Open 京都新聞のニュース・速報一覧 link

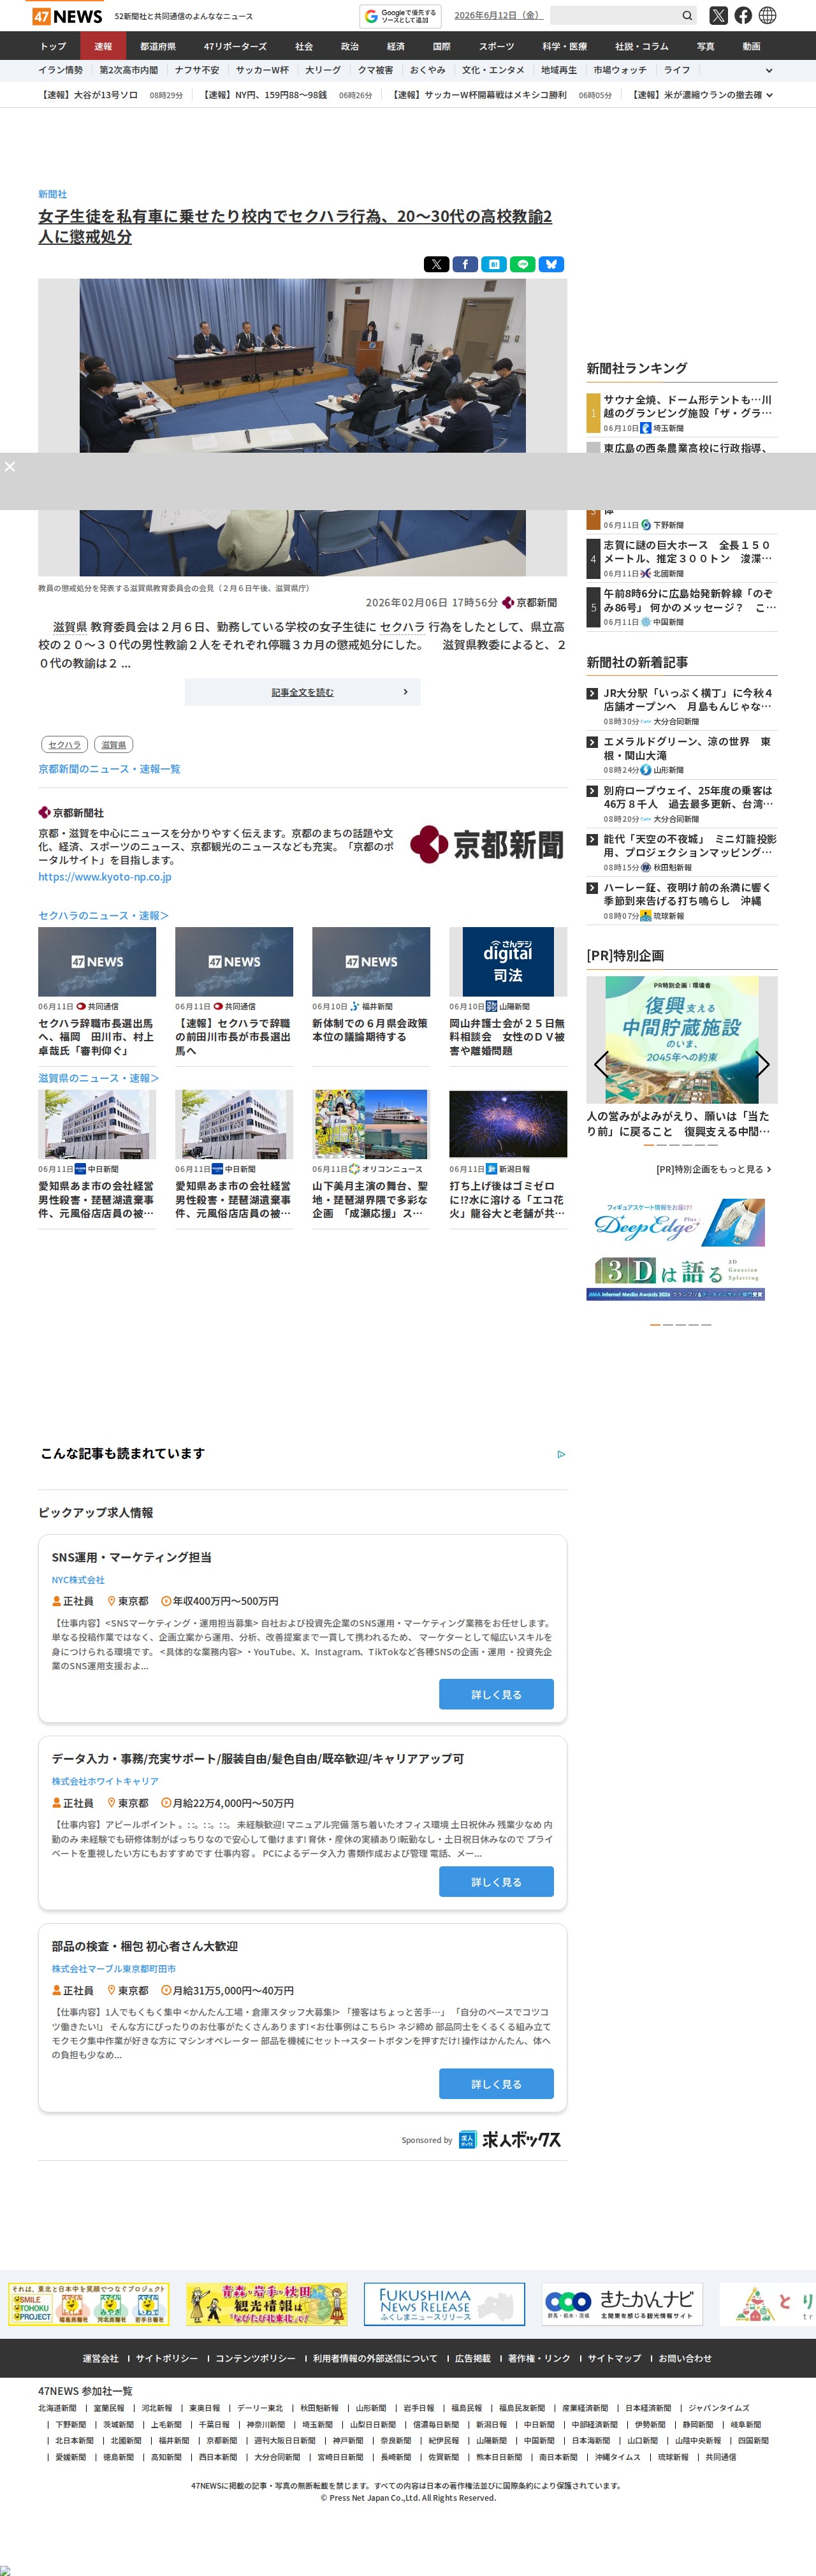click(109, 769)
